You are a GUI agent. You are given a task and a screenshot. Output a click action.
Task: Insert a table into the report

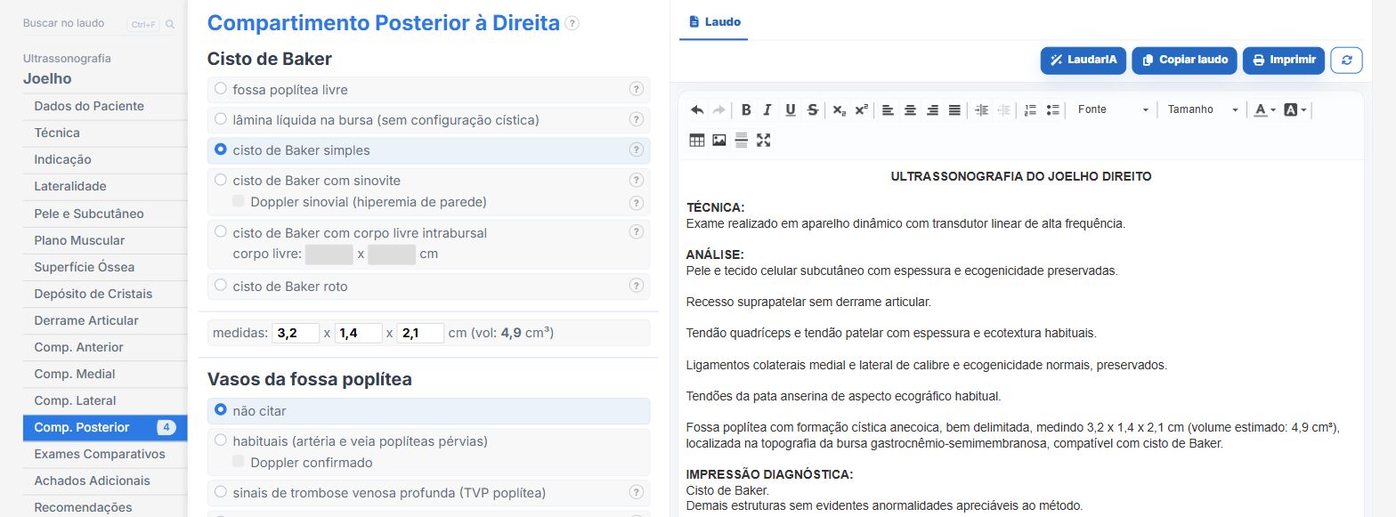[697, 140]
